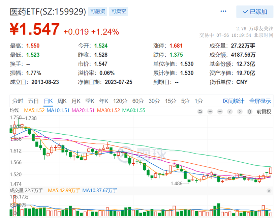Switch to the 15分 chart tab
The width and height of the screenshot is (280, 218).
point(170,101)
